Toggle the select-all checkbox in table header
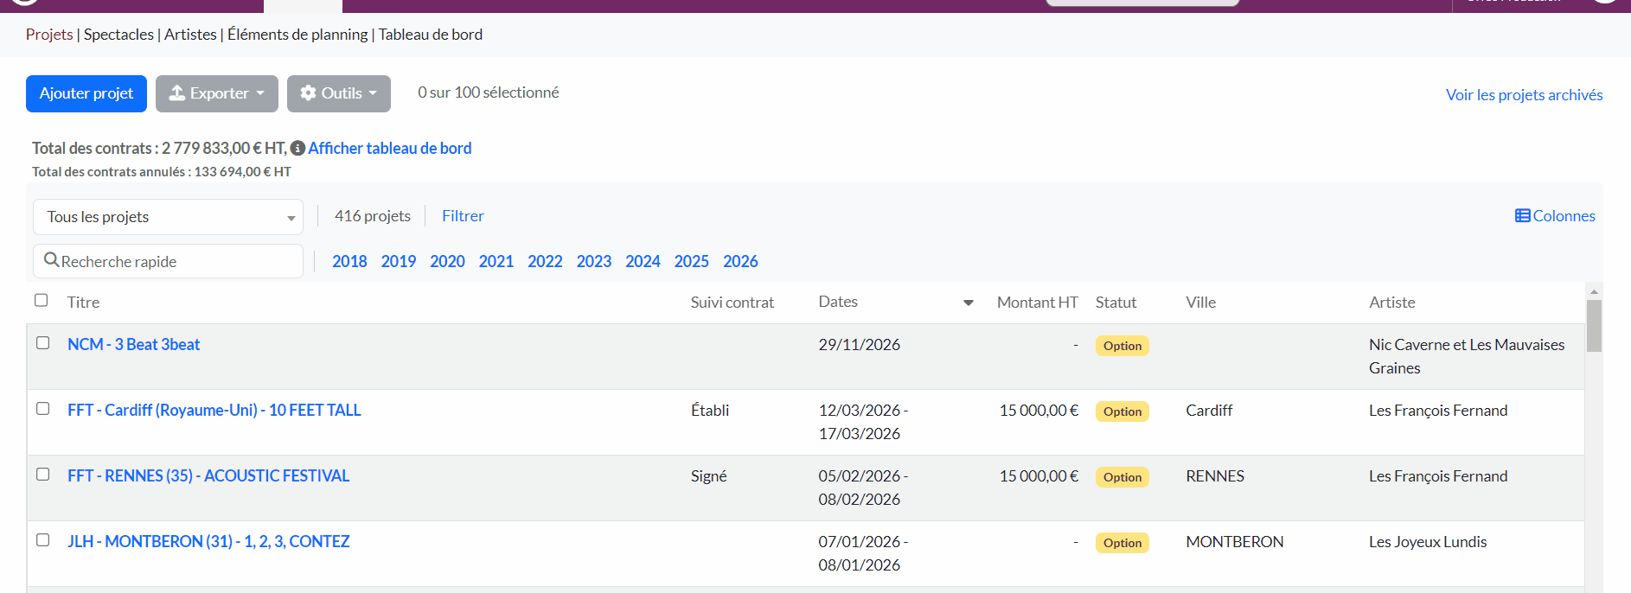 pyautogui.click(x=42, y=301)
